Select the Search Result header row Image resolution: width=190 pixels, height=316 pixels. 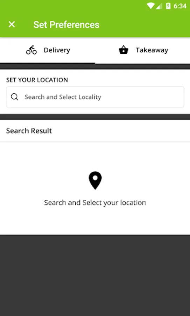[x=95, y=131]
